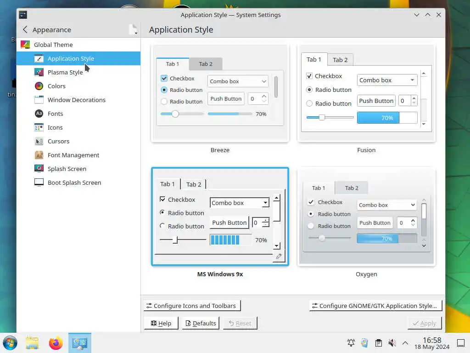Click the clipboard tray icon

379,343
